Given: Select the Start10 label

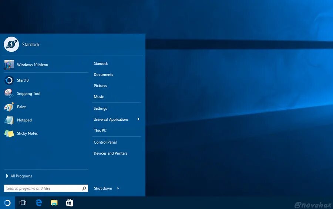Looking at the screenshot, I should pyautogui.click(x=23, y=80).
